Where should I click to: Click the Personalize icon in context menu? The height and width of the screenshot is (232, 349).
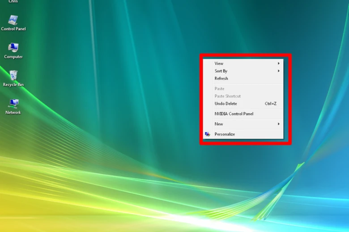(208, 134)
